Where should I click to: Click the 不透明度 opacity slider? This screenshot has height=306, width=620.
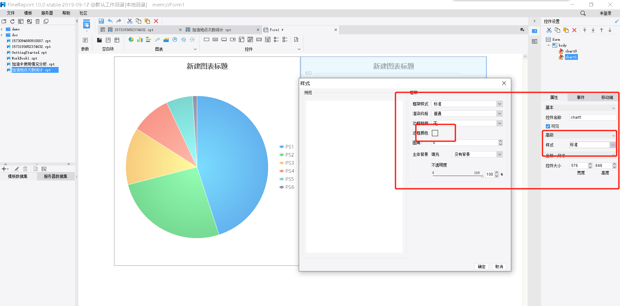pos(458,176)
